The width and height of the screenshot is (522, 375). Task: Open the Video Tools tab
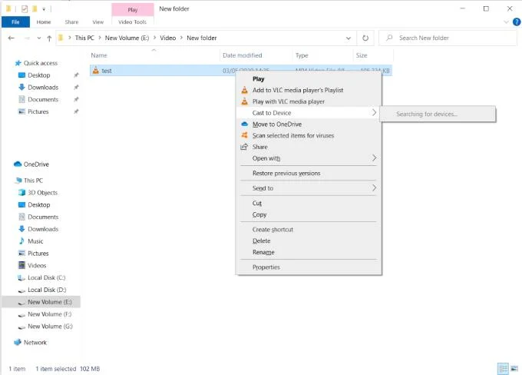coord(132,22)
